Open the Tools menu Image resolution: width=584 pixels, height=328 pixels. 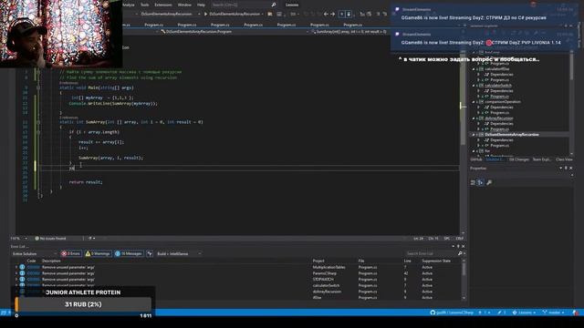(x=144, y=5)
